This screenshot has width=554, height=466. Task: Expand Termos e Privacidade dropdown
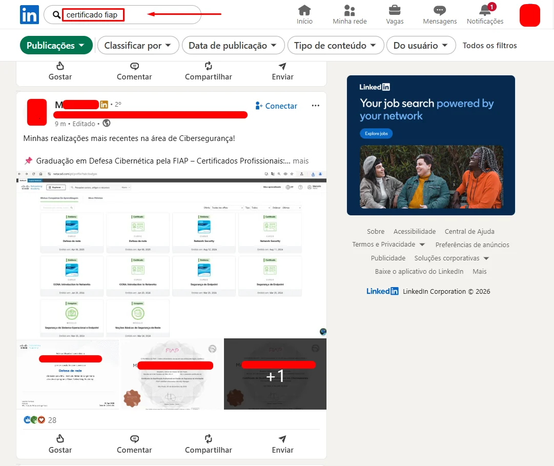(x=388, y=245)
